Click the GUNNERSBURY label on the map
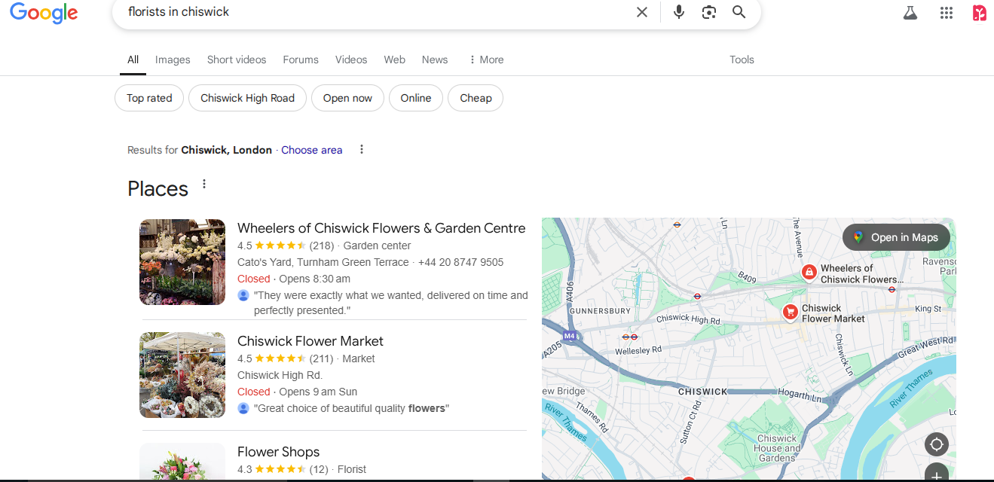The image size is (994, 482). pos(600,310)
